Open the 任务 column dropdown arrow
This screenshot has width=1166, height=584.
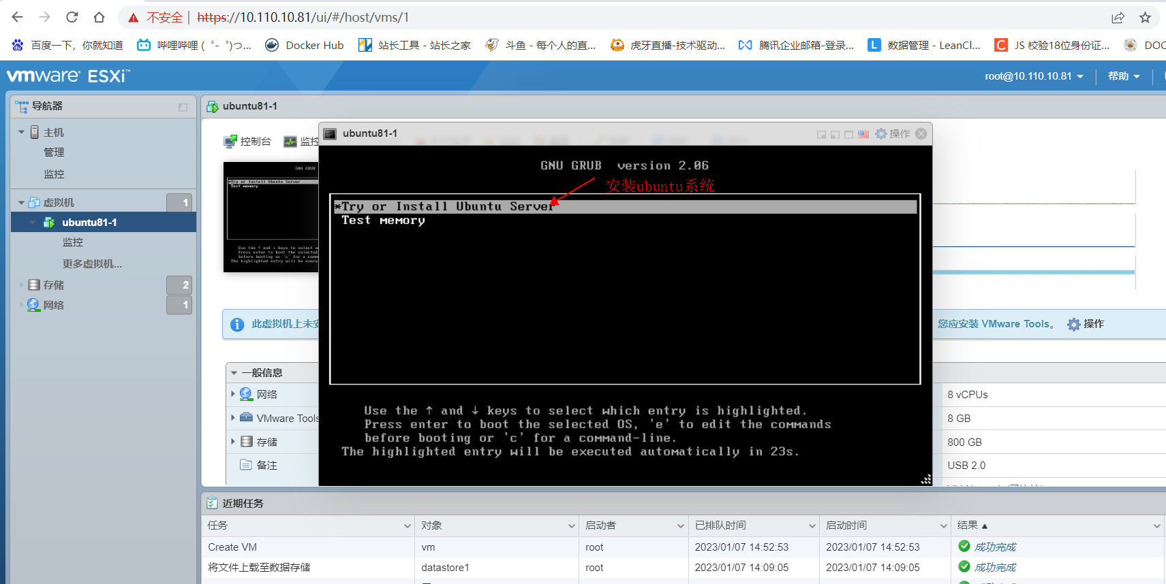(x=407, y=526)
